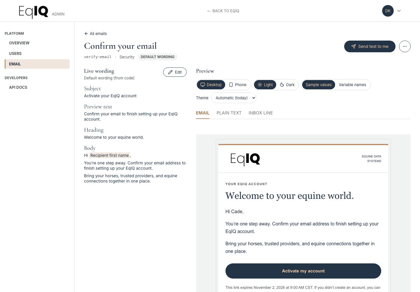Image resolution: width=420 pixels, height=292 pixels.
Task: Click the Send test to me button
Action: (370, 46)
